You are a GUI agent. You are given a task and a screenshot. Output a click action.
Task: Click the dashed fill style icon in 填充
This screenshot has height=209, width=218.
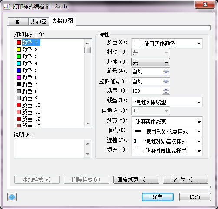point(136,151)
